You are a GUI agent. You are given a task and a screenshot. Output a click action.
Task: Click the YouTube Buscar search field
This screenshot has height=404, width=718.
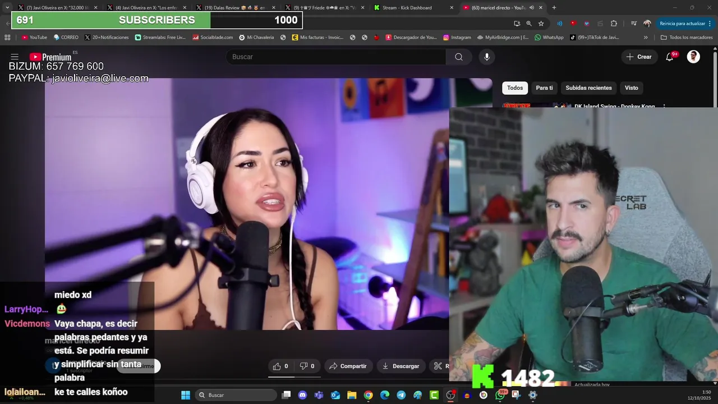(337, 57)
